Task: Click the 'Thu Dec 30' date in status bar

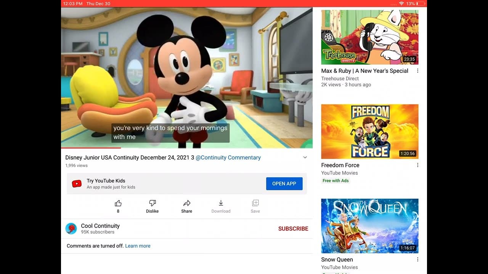Action: [98, 3]
